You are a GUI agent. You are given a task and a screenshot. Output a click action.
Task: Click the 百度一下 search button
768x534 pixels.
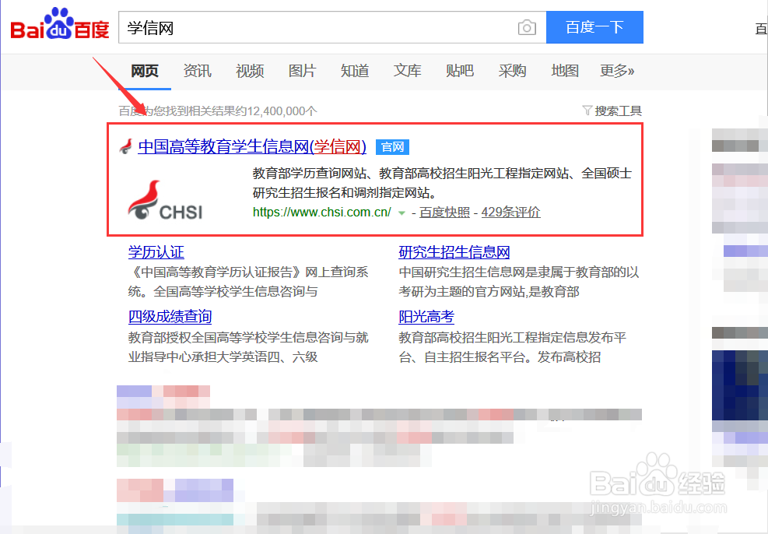pos(594,27)
